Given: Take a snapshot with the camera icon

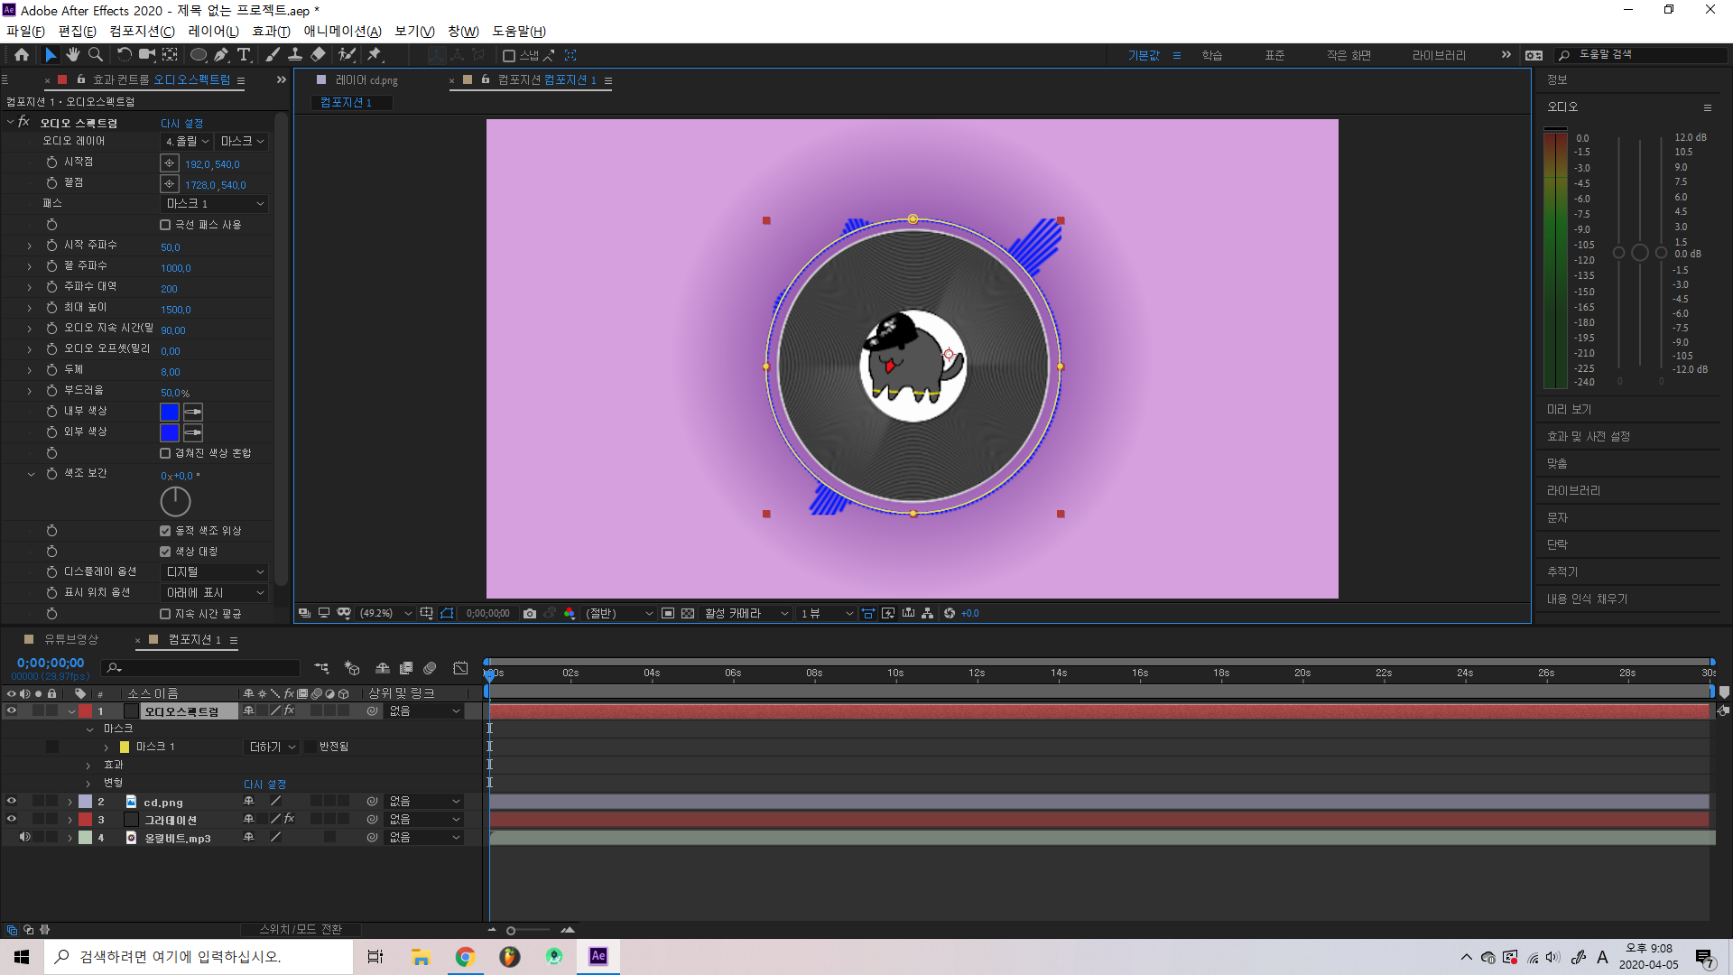Looking at the screenshot, I should [530, 614].
